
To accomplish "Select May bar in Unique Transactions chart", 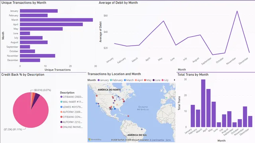I will pos(41,29).
